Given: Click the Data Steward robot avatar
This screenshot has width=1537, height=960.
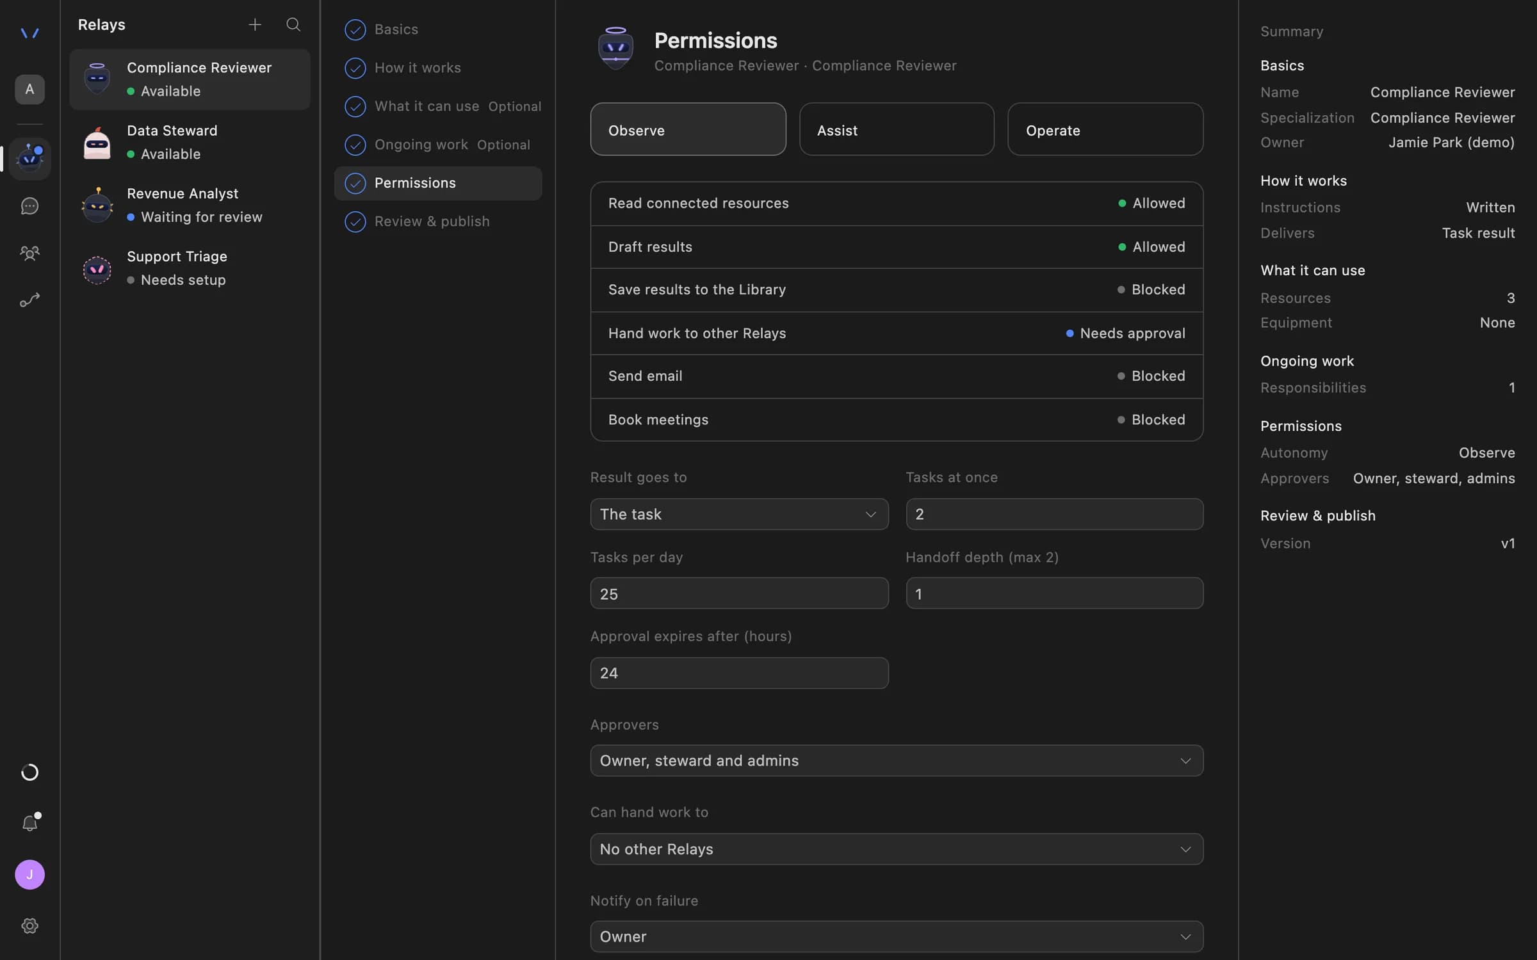Looking at the screenshot, I should pos(97,142).
